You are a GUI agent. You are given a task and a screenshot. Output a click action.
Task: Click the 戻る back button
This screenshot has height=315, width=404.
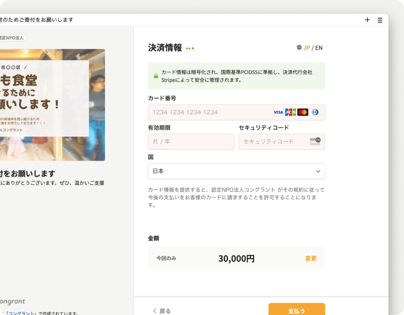(162, 311)
